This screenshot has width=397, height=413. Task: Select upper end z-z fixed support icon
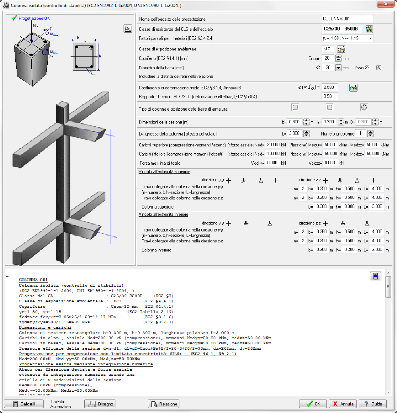[340, 180]
